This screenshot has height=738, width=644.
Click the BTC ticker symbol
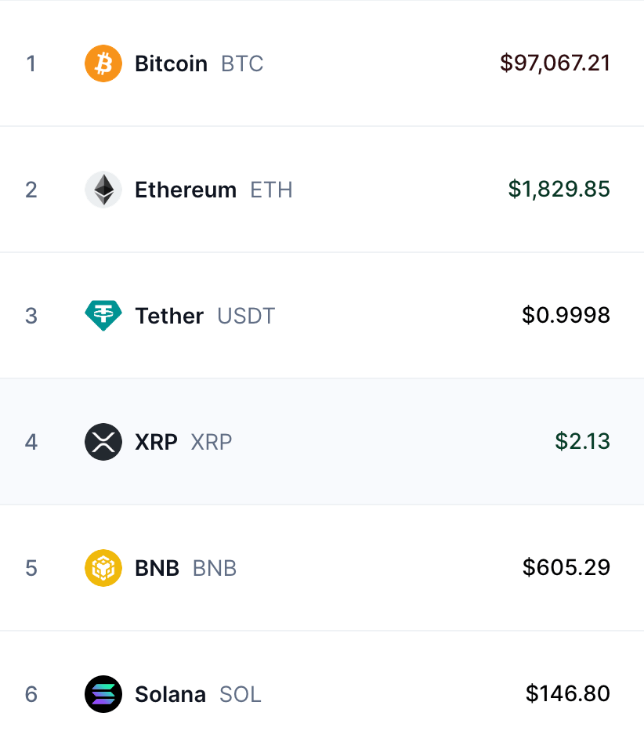(x=242, y=63)
